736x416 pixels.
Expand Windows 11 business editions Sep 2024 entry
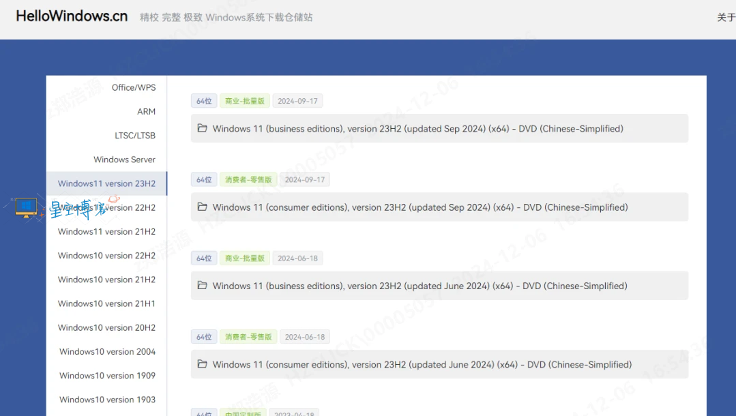coord(439,128)
